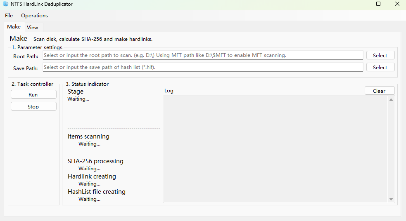Close the application window
Screen dimensions: 406x221
[397, 4]
